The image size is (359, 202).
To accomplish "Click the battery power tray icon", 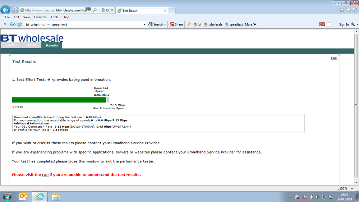I will click(x=311, y=197).
